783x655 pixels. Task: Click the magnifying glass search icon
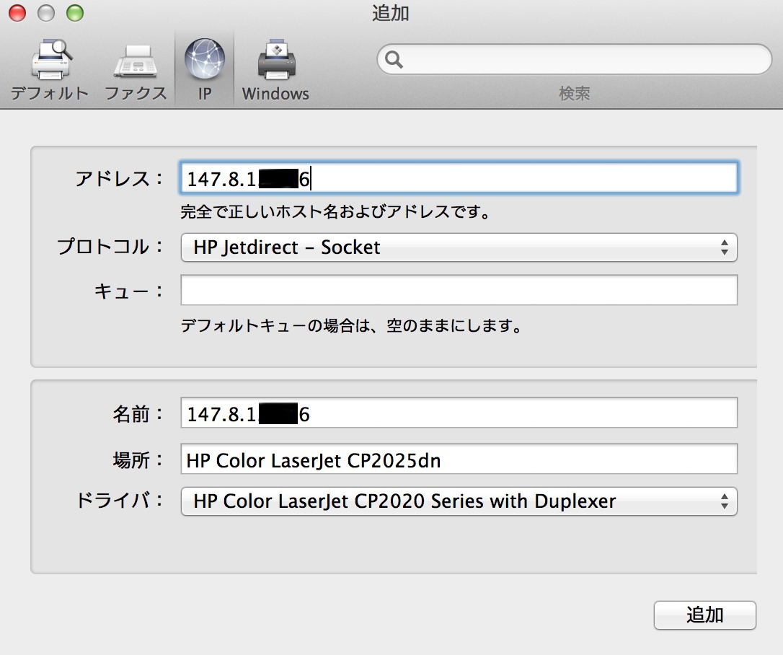(394, 59)
